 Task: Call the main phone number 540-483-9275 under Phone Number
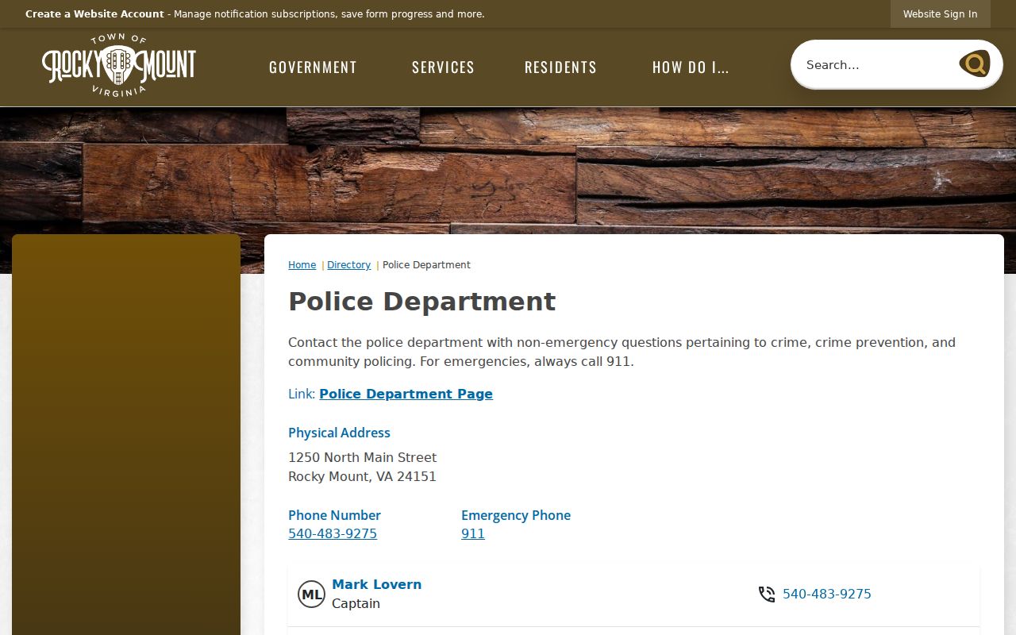333,533
